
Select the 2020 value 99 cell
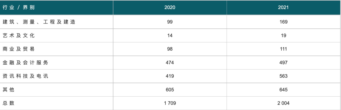click(170, 22)
